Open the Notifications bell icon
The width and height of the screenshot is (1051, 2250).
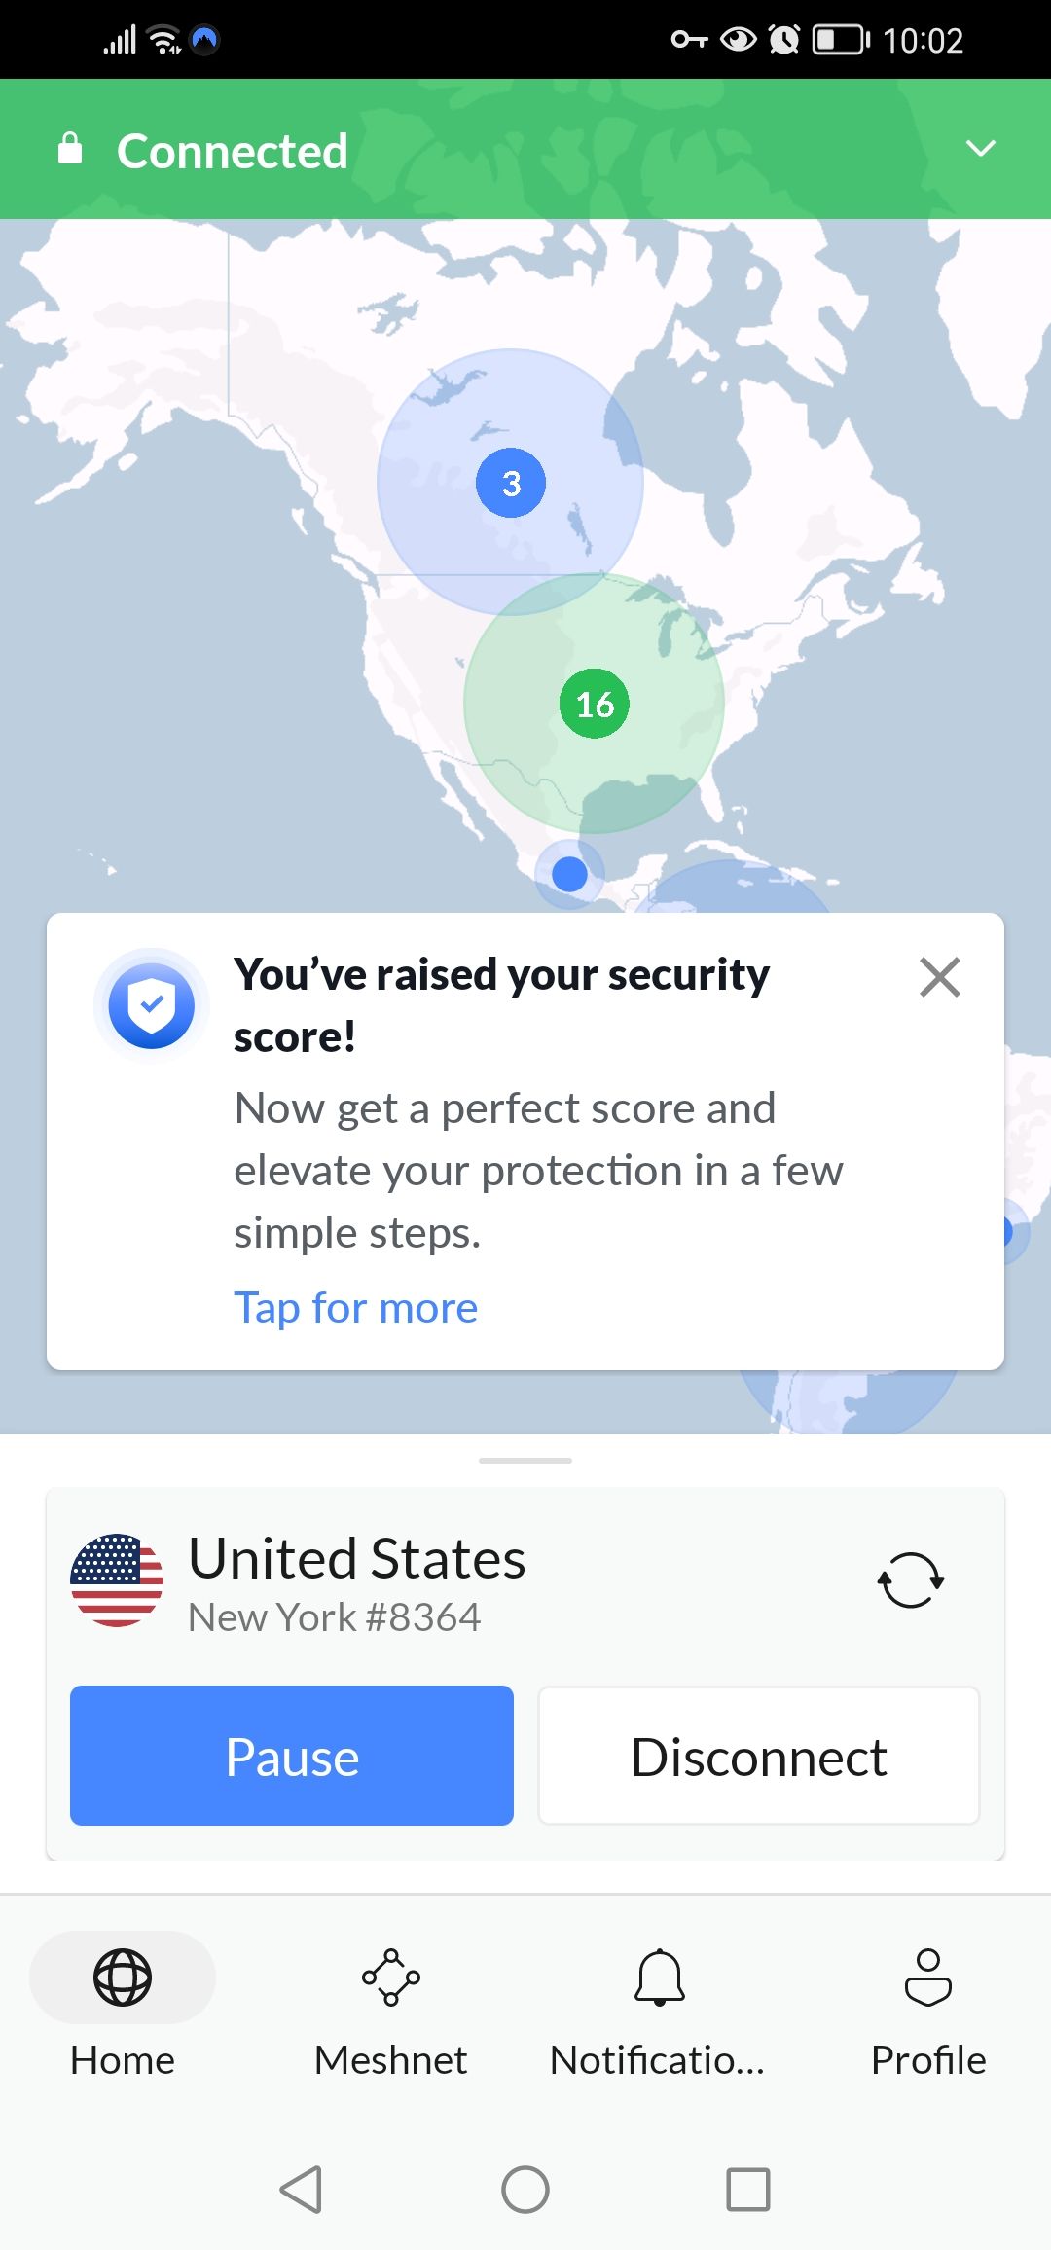[x=660, y=1976]
